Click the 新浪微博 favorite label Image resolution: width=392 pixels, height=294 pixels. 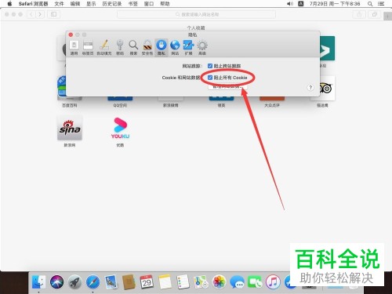pos(171,105)
